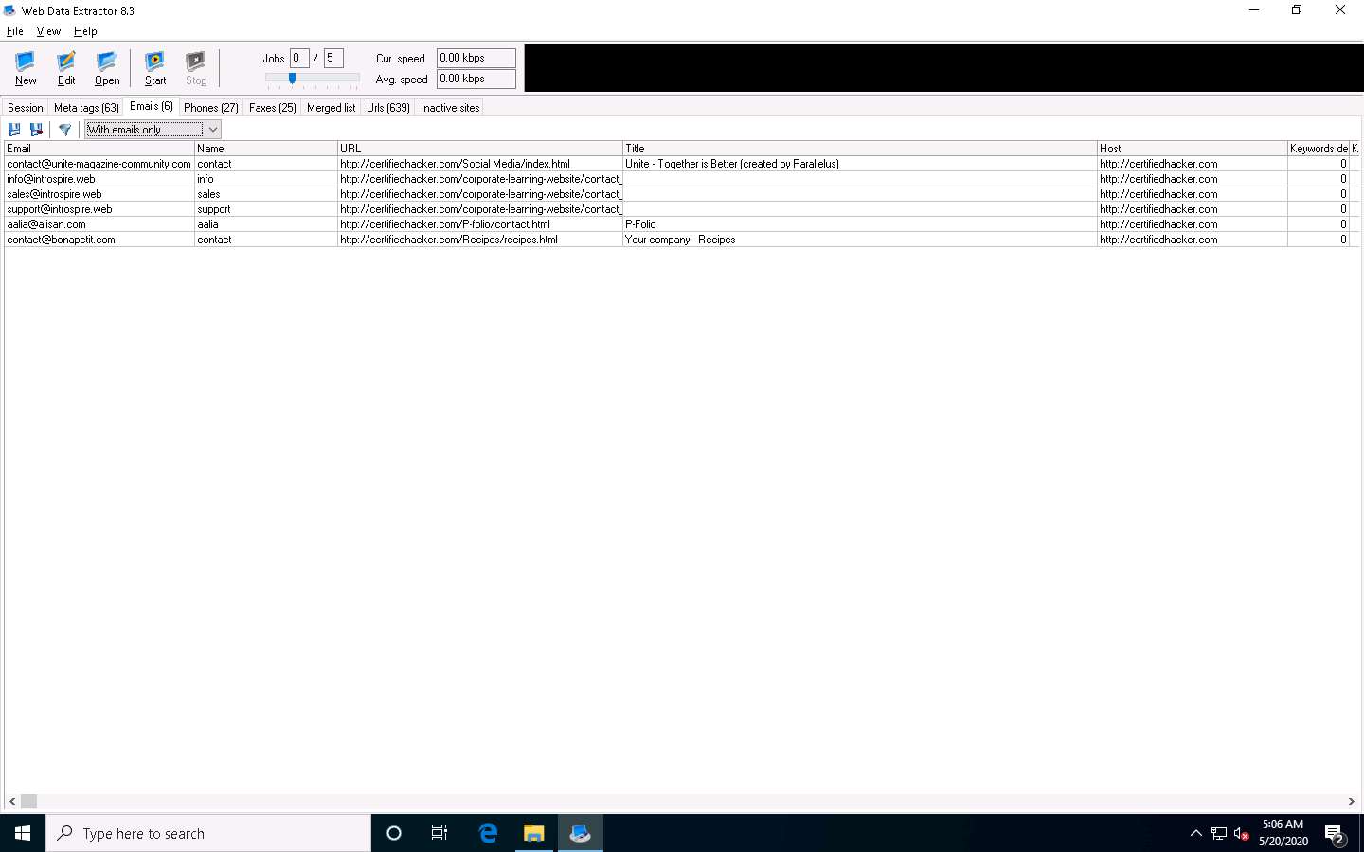Open the Help menu
The height and width of the screenshot is (852, 1364).
pyautogui.click(x=85, y=31)
